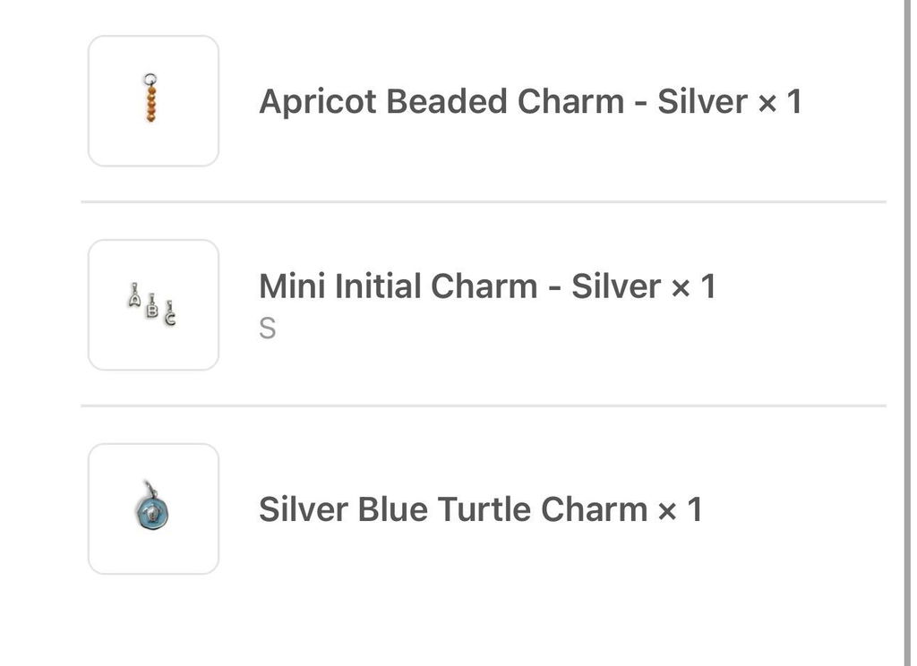Click the letter A charm in thumbnail

click(134, 295)
